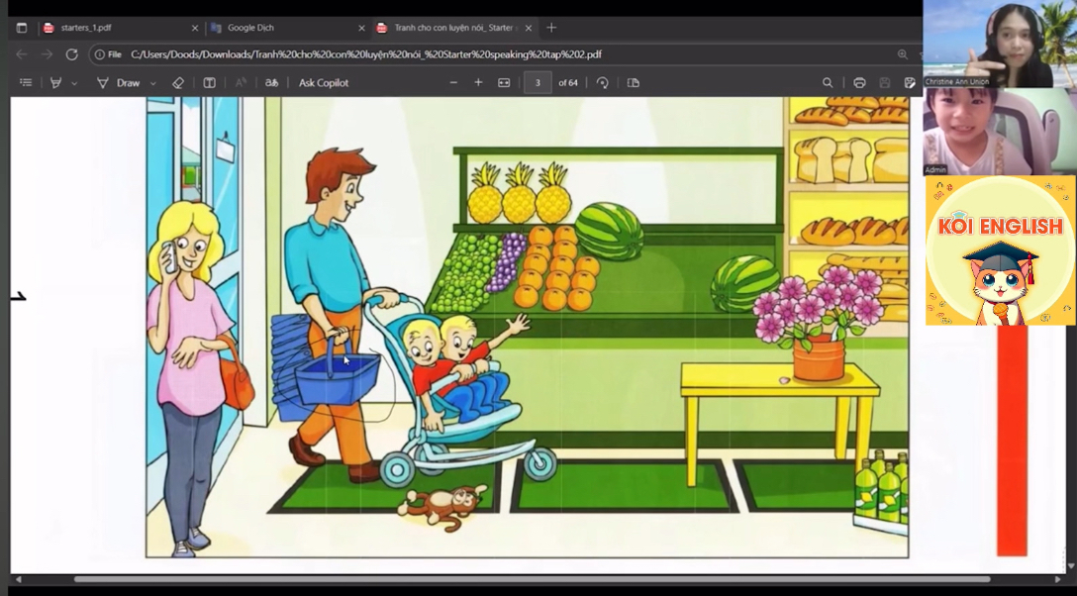Click the left scroll arrow at bottom
Image resolution: width=1077 pixels, height=596 pixels.
tap(19, 579)
